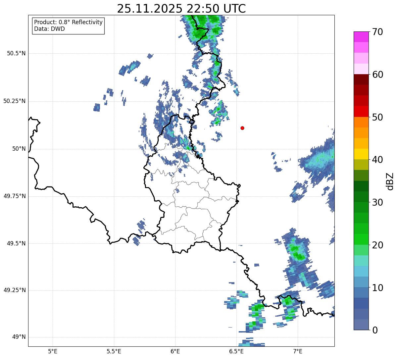Viewport: 398px width, 358px height.
Task: Click the 0 colorbar tick label
Action: point(375,330)
